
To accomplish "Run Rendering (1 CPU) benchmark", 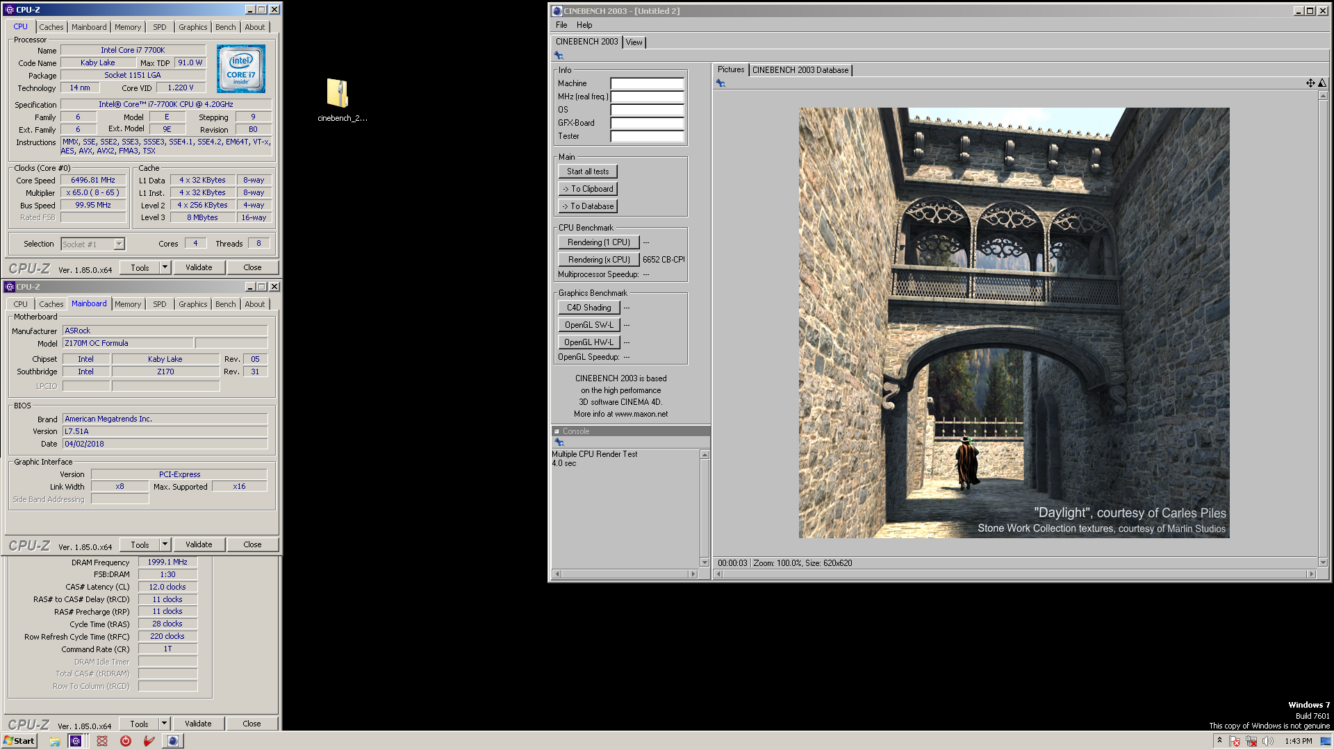I will (599, 242).
